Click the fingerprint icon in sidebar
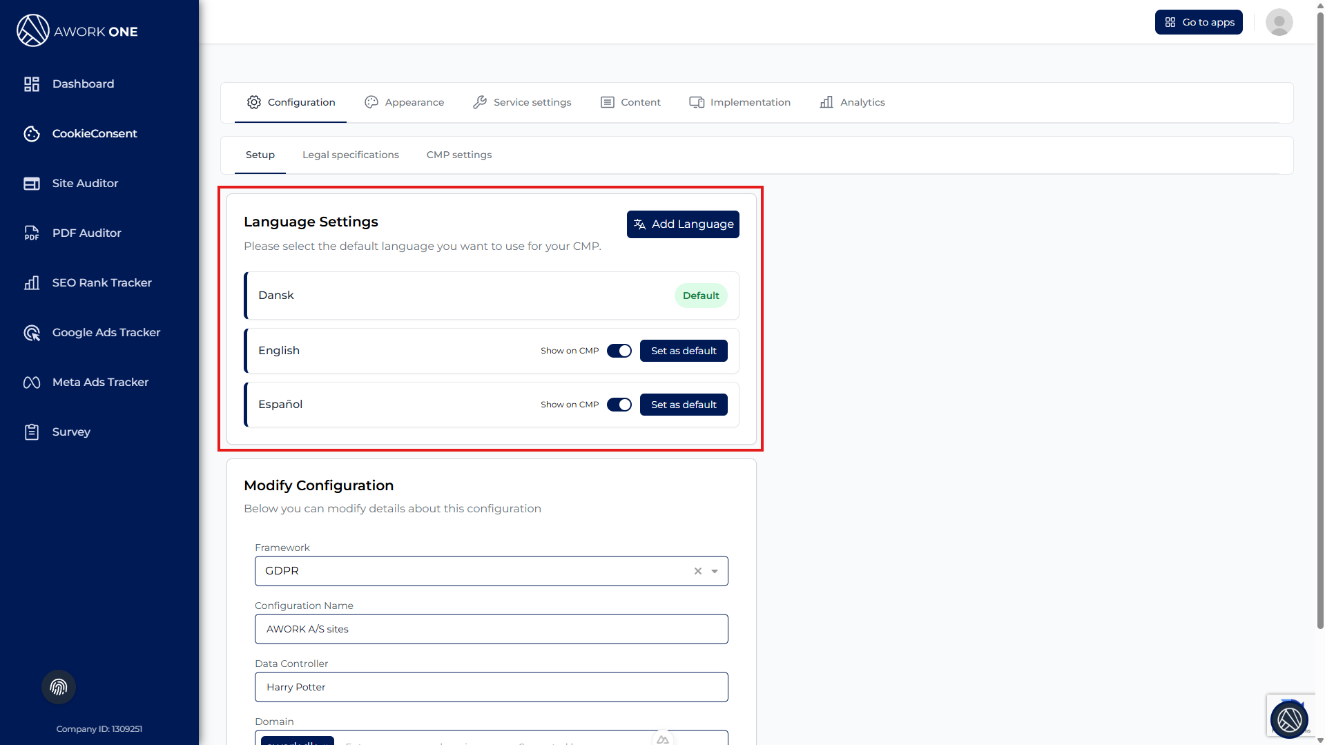Image resolution: width=1325 pixels, height=745 pixels. pyautogui.click(x=59, y=687)
